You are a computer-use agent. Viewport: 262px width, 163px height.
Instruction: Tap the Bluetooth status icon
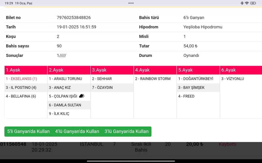(x=242, y=3)
